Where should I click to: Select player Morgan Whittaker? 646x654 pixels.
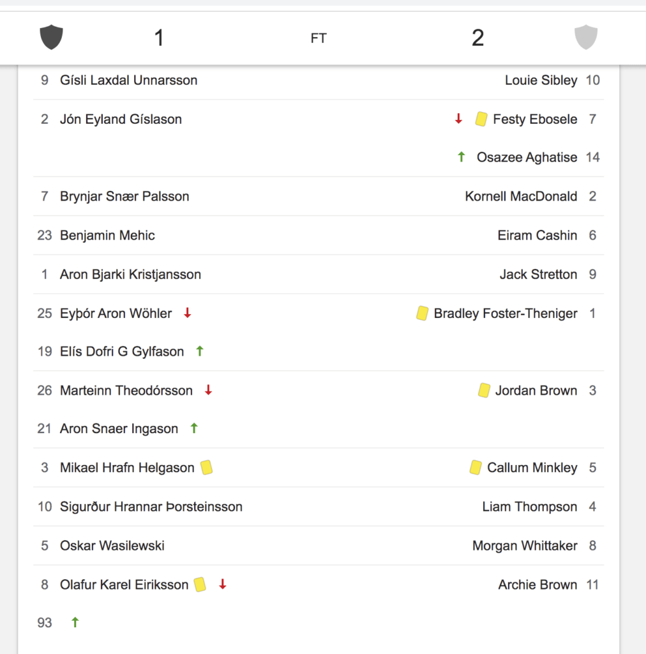(x=525, y=545)
